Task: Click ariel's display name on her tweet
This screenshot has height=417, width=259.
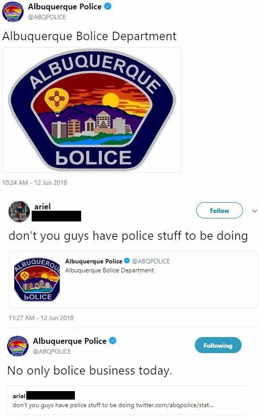Action: 42,206
